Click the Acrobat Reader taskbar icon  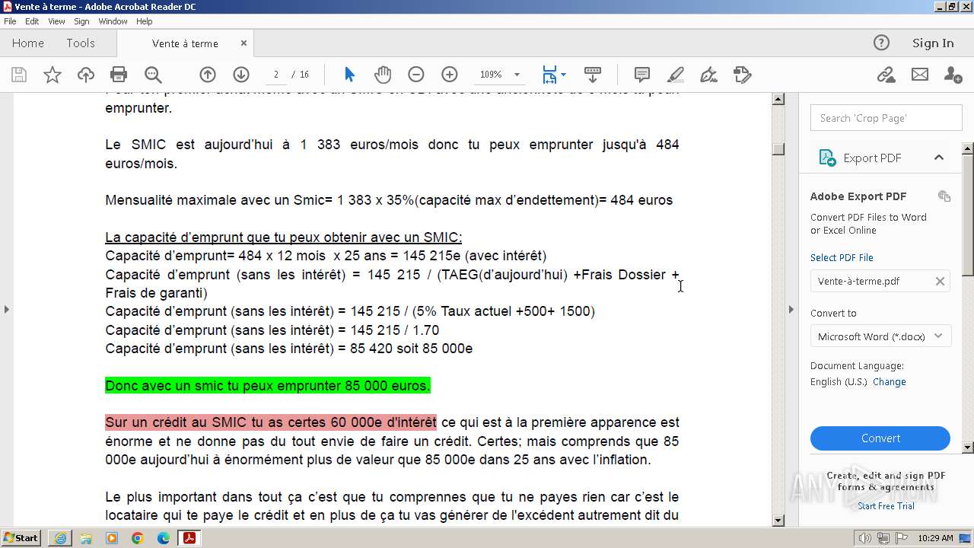(x=189, y=538)
